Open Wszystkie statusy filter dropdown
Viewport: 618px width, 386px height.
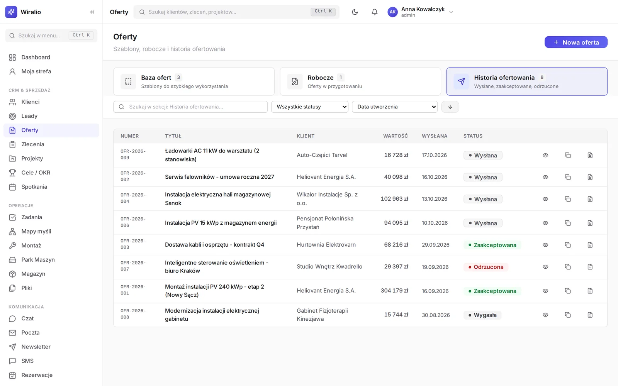pos(310,107)
